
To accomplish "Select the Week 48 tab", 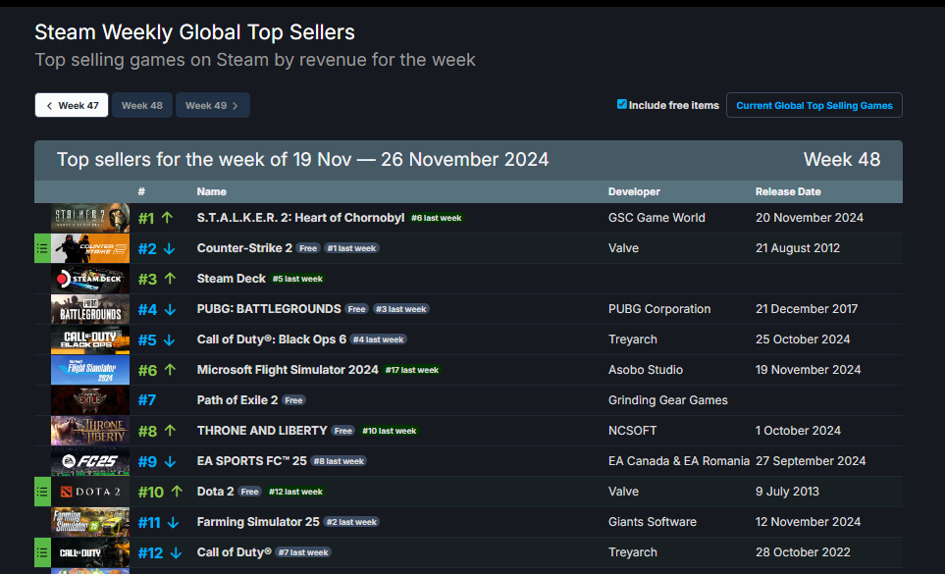I will click(x=142, y=105).
